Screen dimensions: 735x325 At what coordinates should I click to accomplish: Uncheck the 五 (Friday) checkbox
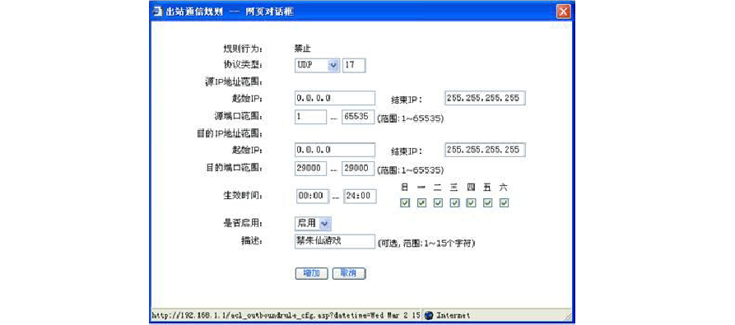pyautogui.click(x=487, y=202)
